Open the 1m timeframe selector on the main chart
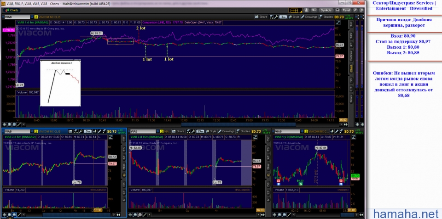 point(283,17)
